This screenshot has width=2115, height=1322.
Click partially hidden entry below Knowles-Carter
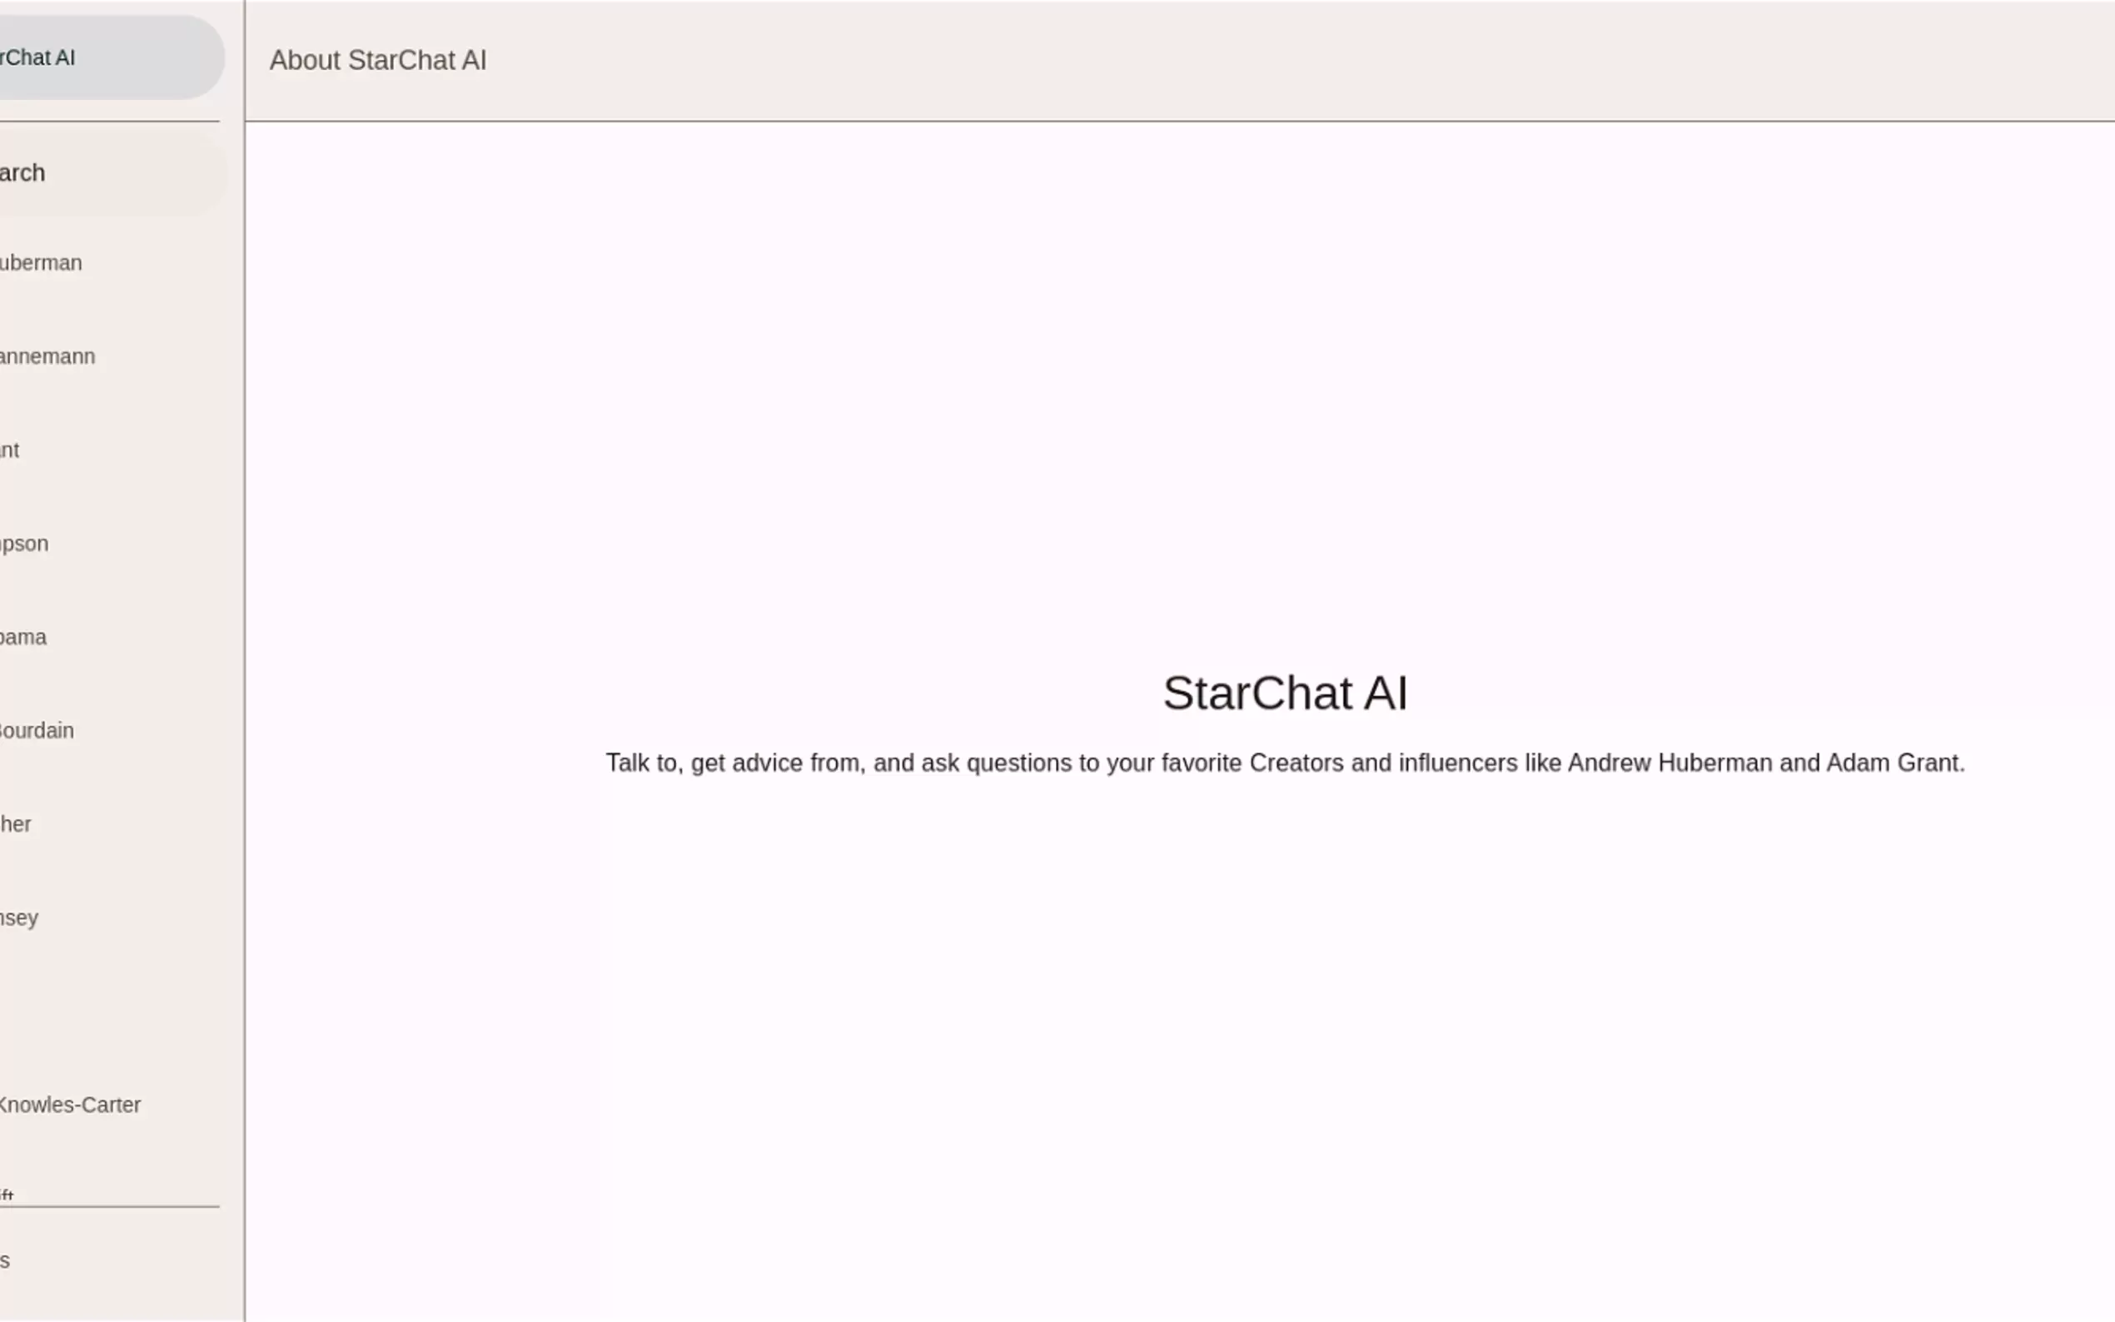pyautogui.click(x=9, y=1195)
